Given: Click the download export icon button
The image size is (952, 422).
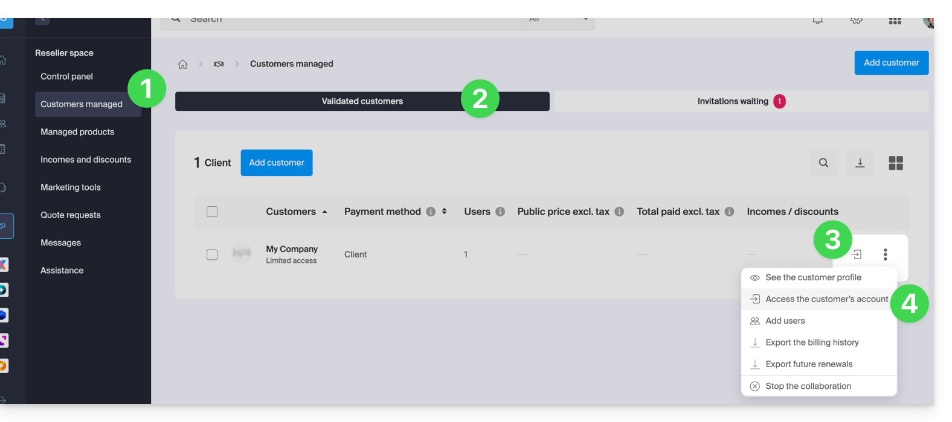Looking at the screenshot, I should click(860, 163).
